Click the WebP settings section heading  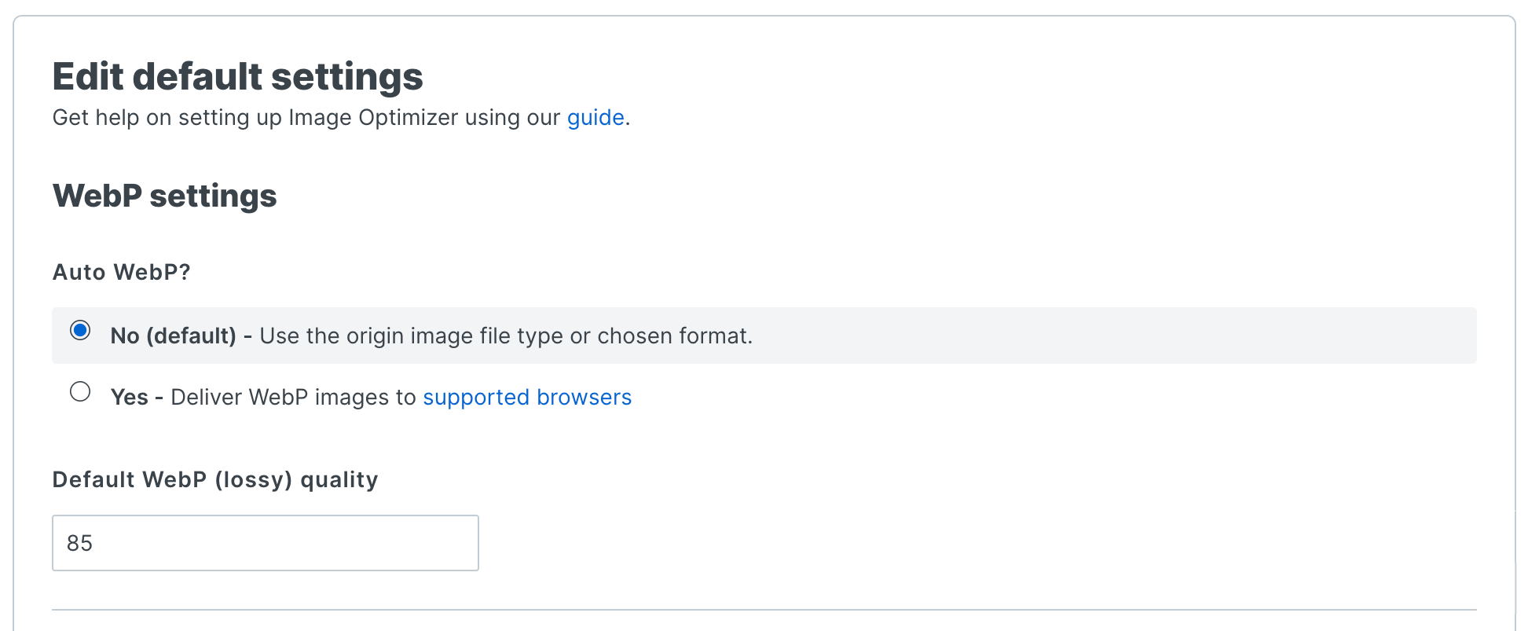point(164,196)
